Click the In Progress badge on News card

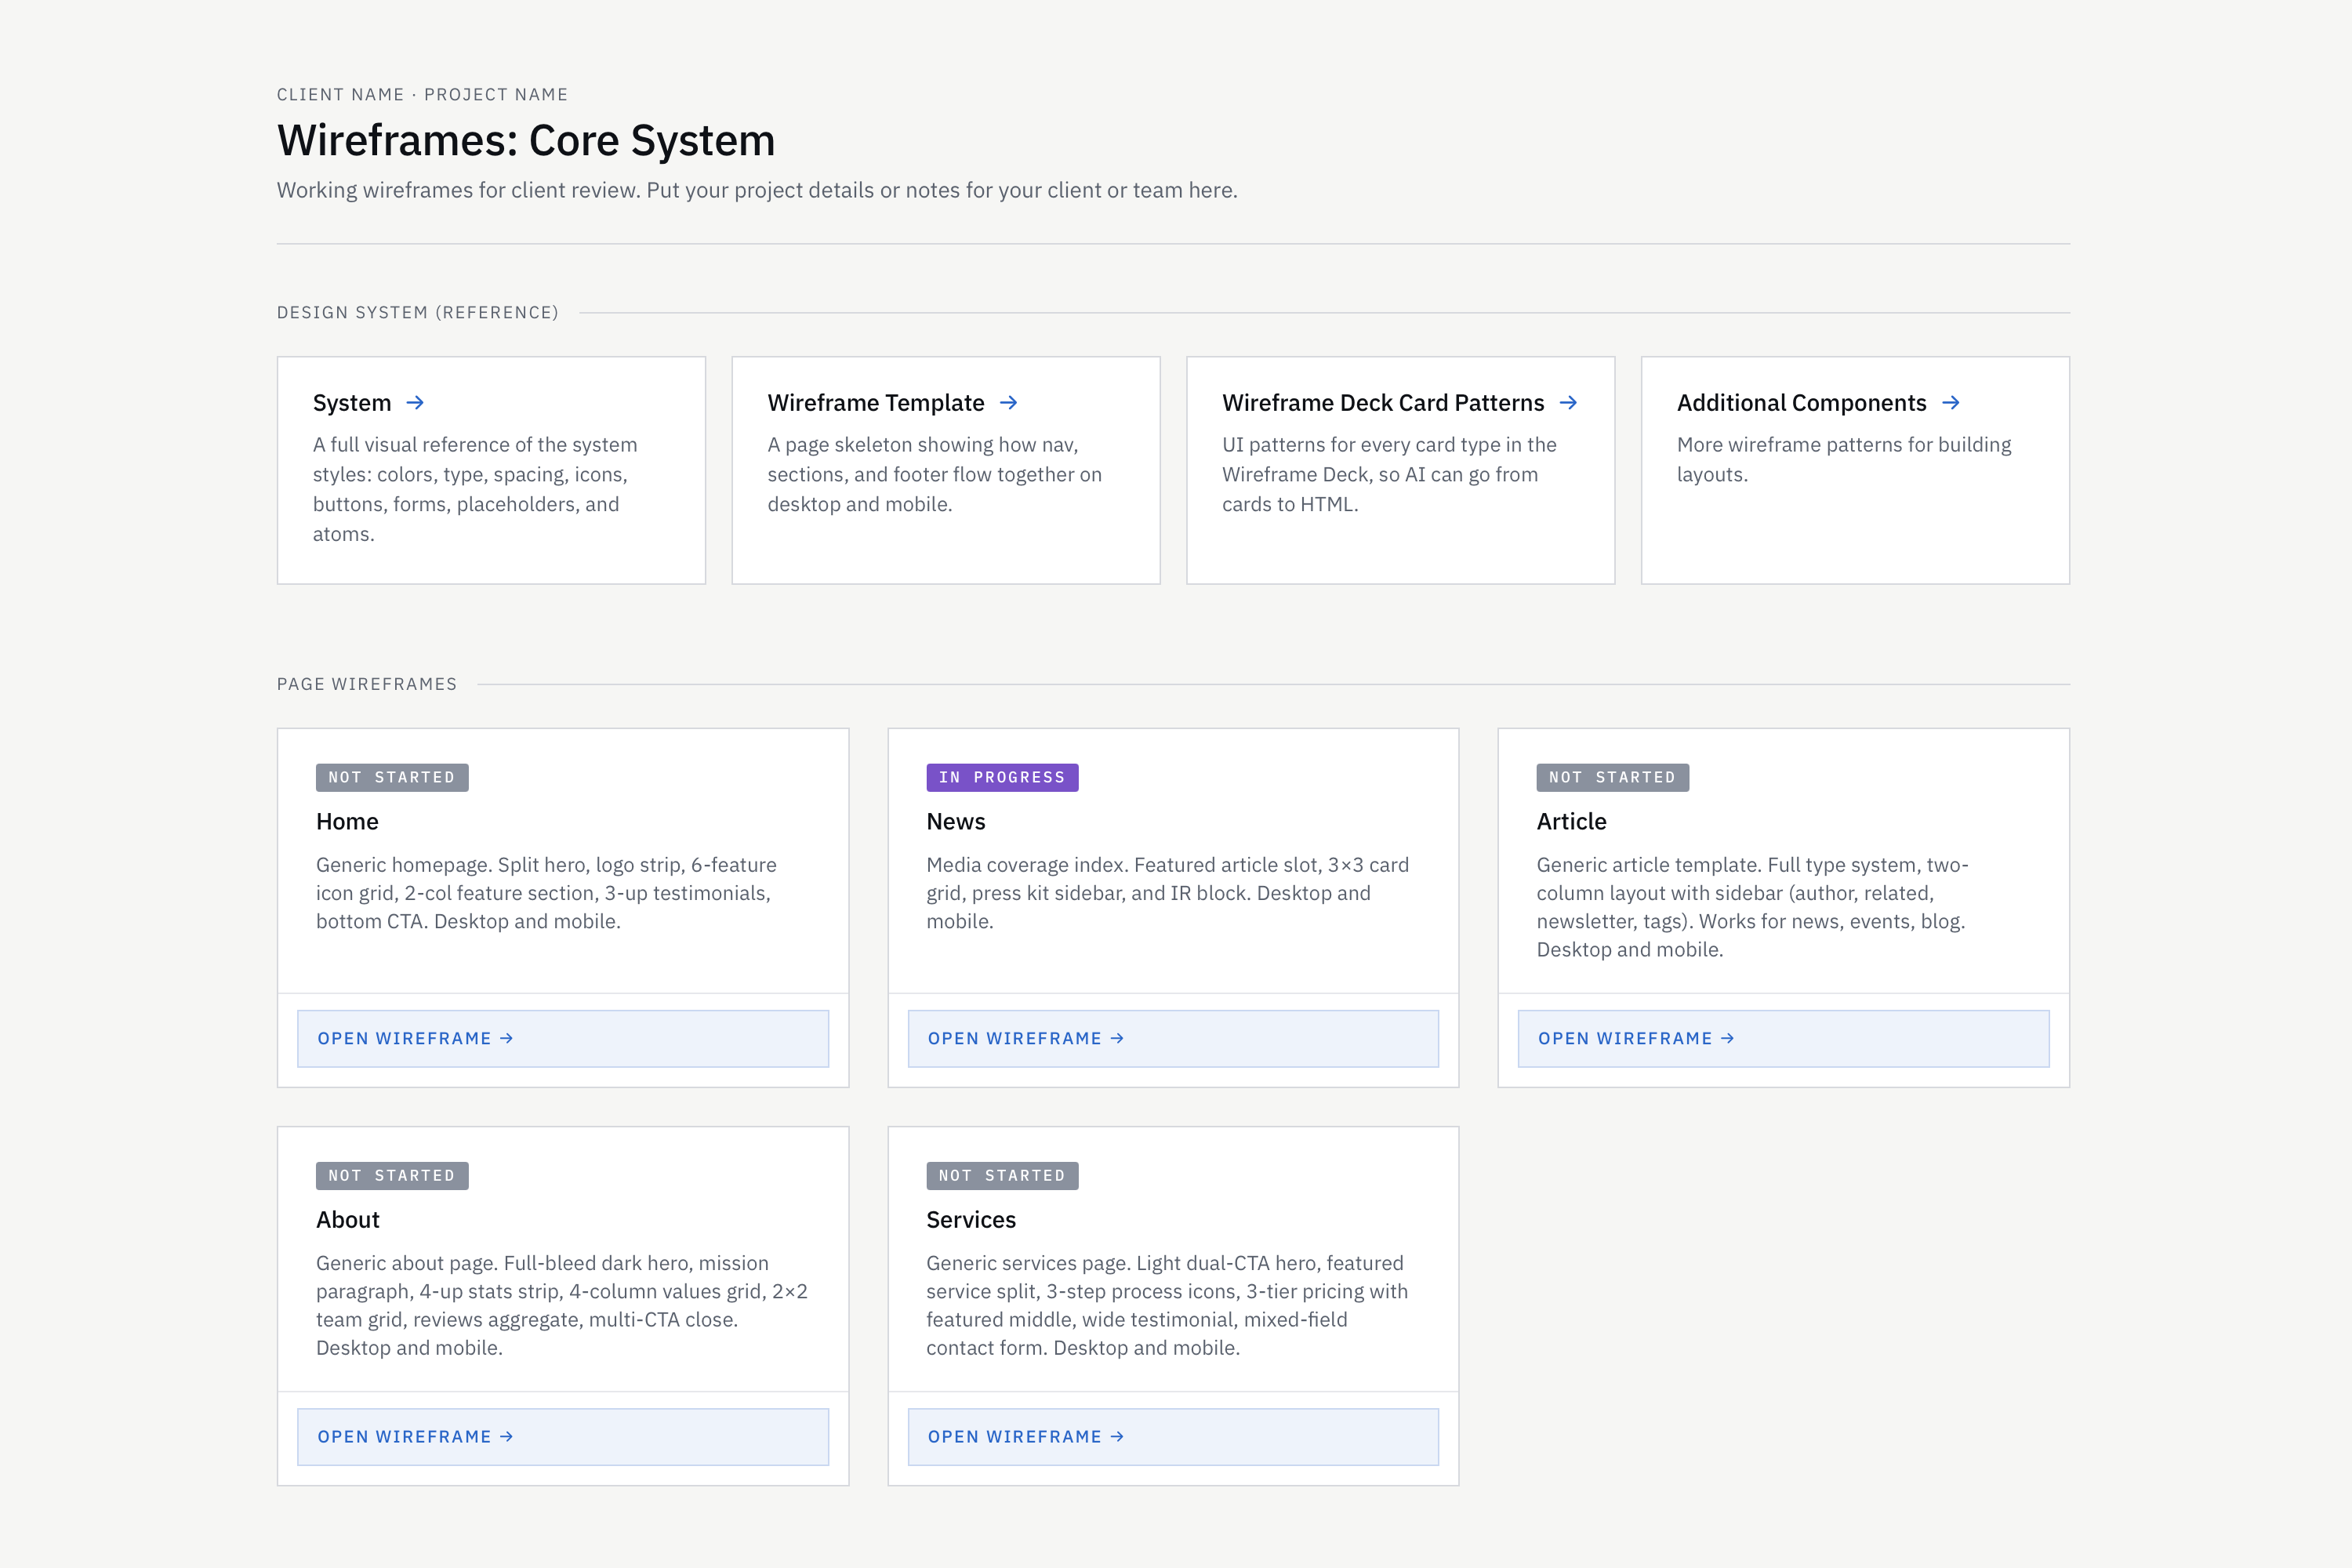tap(1002, 778)
